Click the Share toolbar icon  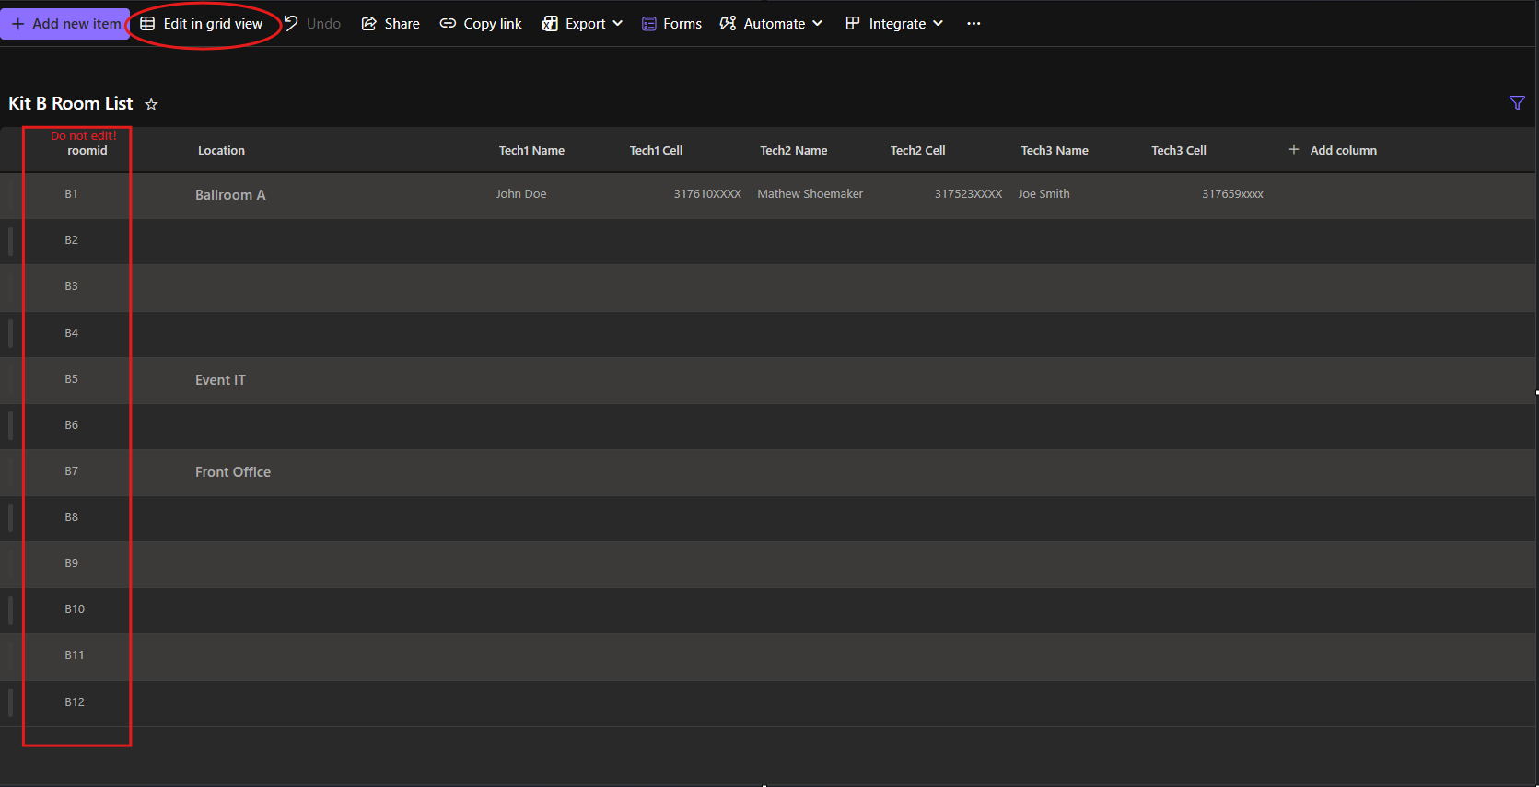point(369,24)
